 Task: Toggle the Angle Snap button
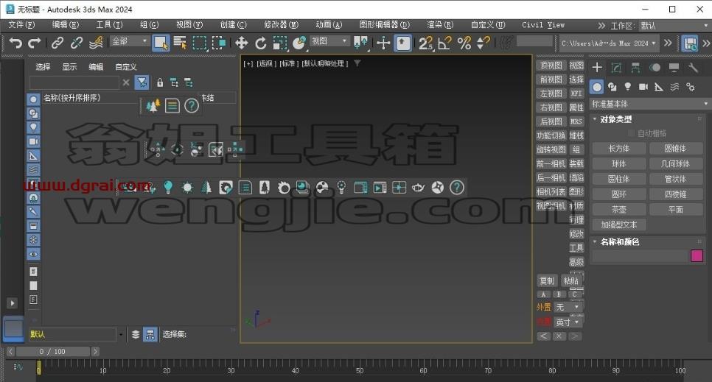(444, 43)
